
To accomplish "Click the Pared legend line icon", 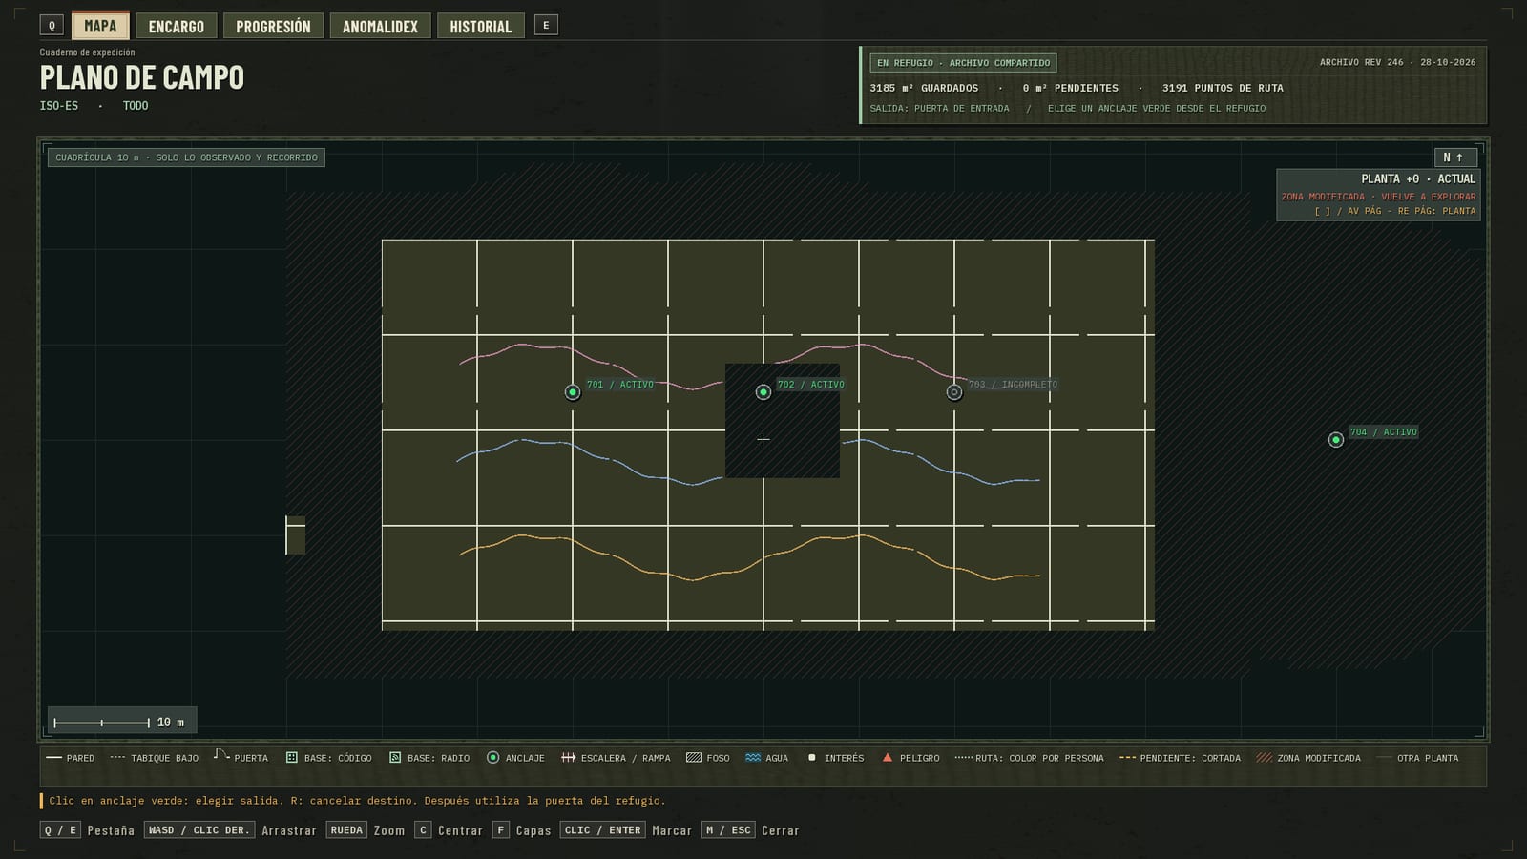I will pos(54,758).
